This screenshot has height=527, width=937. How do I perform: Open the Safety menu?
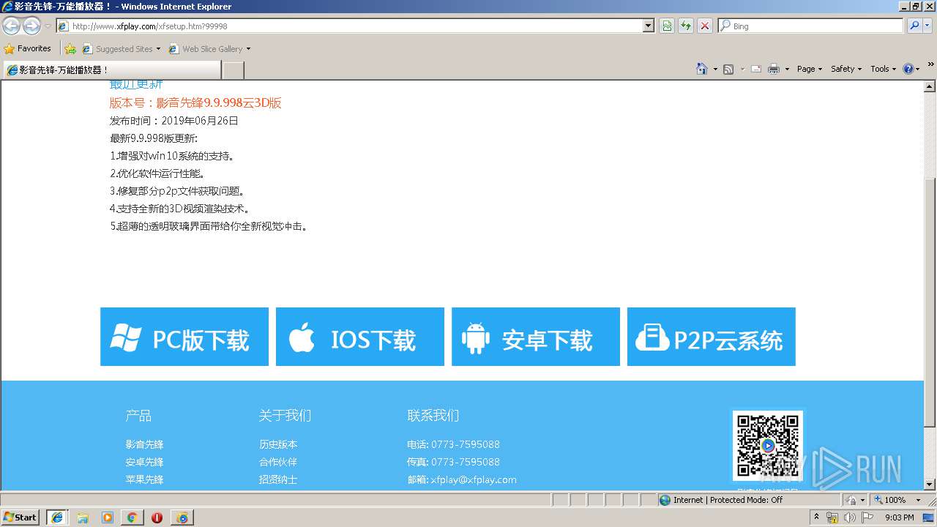[846, 69]
